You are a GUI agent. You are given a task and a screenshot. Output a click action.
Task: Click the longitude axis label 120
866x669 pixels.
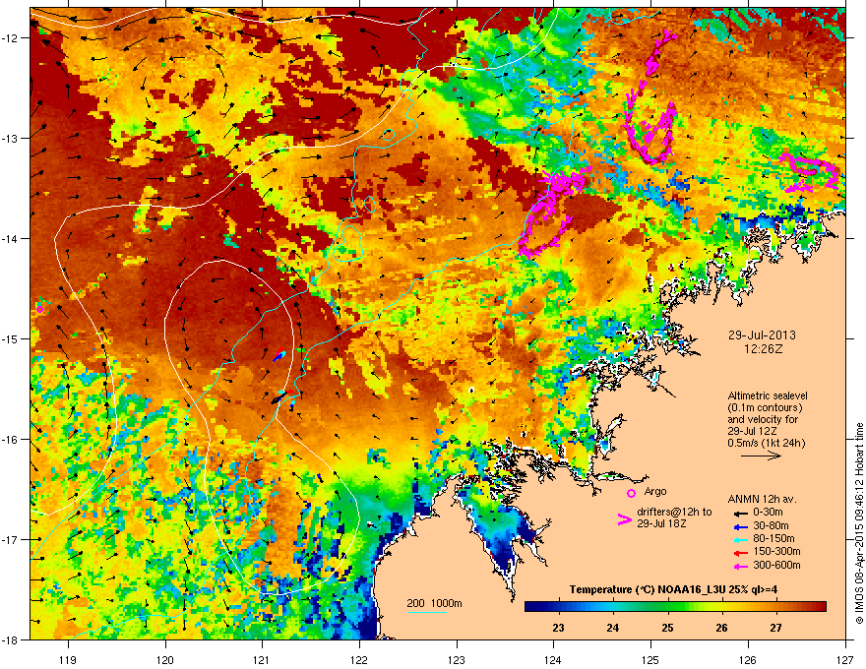coord(165,659)
